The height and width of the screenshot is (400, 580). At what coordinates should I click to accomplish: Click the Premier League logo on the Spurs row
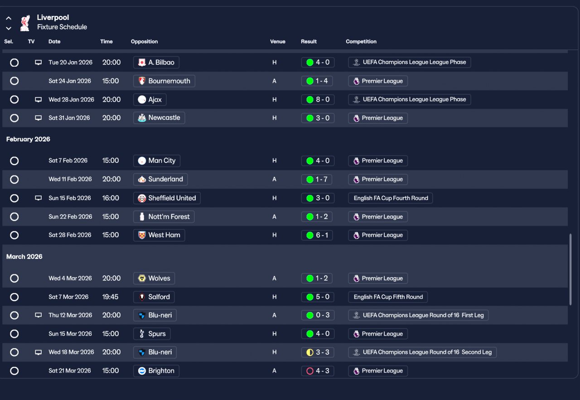click(x=357, y=334)
